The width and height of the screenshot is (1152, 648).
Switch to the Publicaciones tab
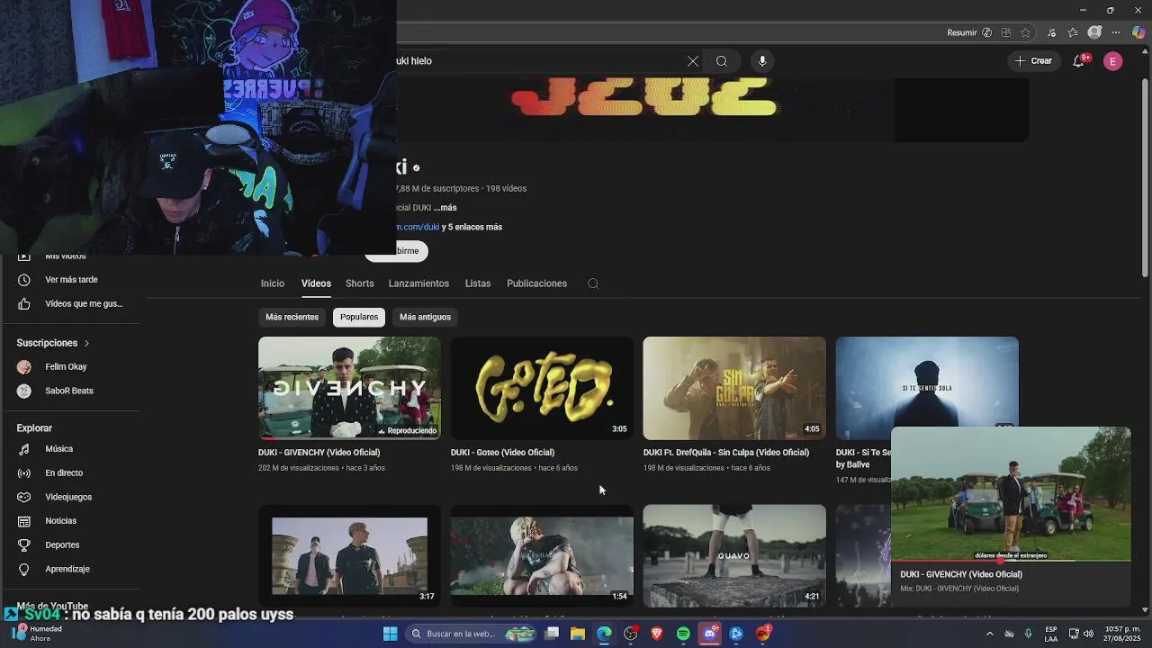[536, 283]
